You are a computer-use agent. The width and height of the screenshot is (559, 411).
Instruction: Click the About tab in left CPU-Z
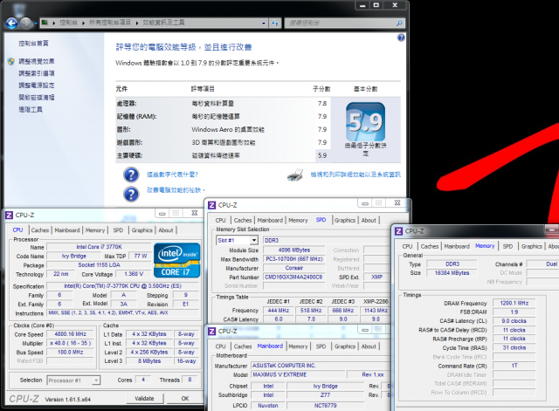click(166, 230)
